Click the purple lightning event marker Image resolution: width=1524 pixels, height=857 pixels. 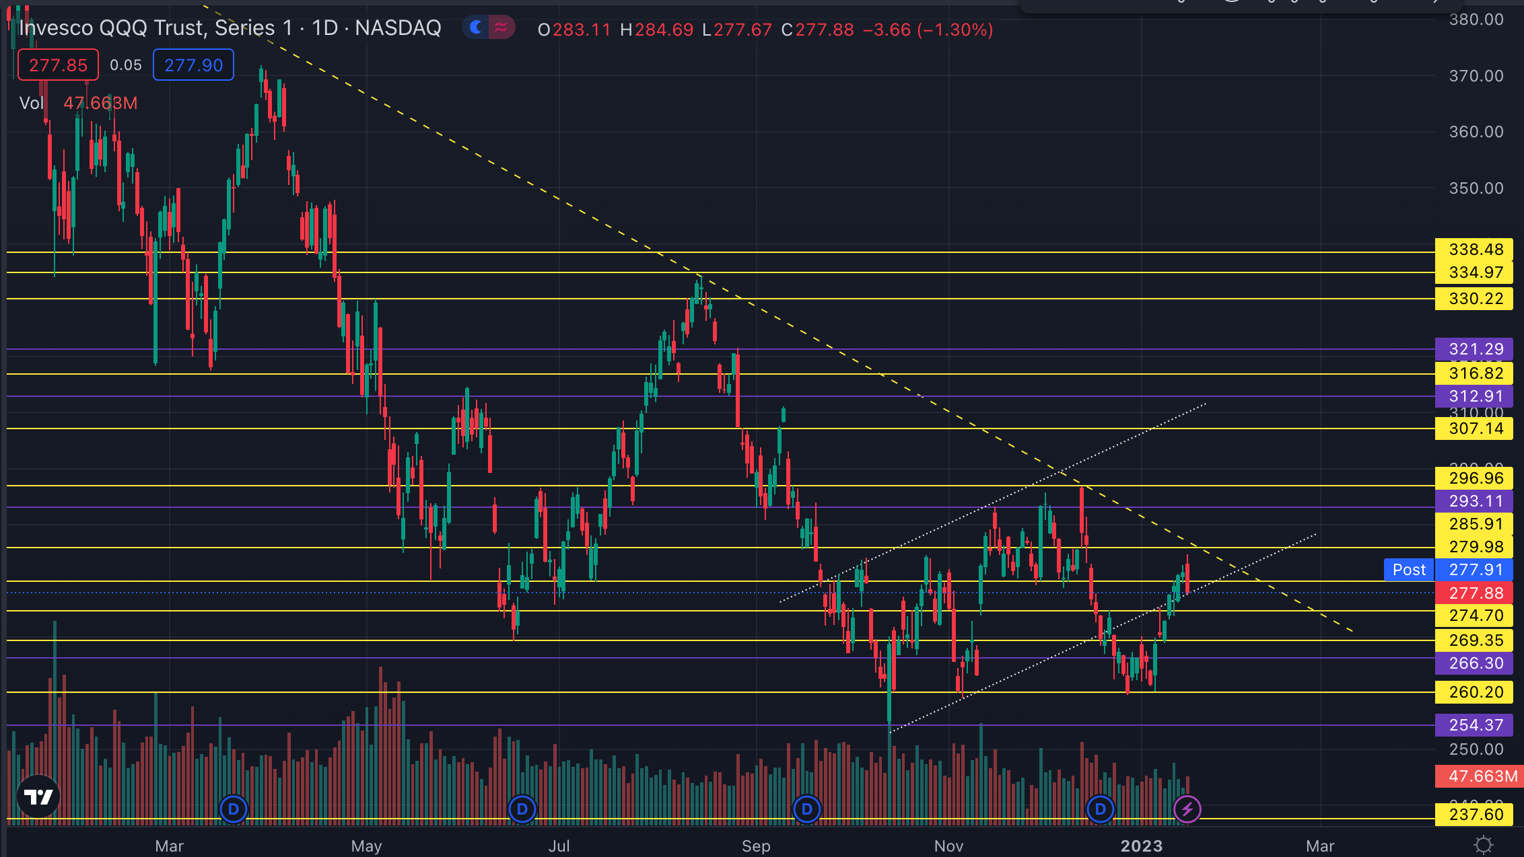pyautogui.click(x=1187, y=809)
